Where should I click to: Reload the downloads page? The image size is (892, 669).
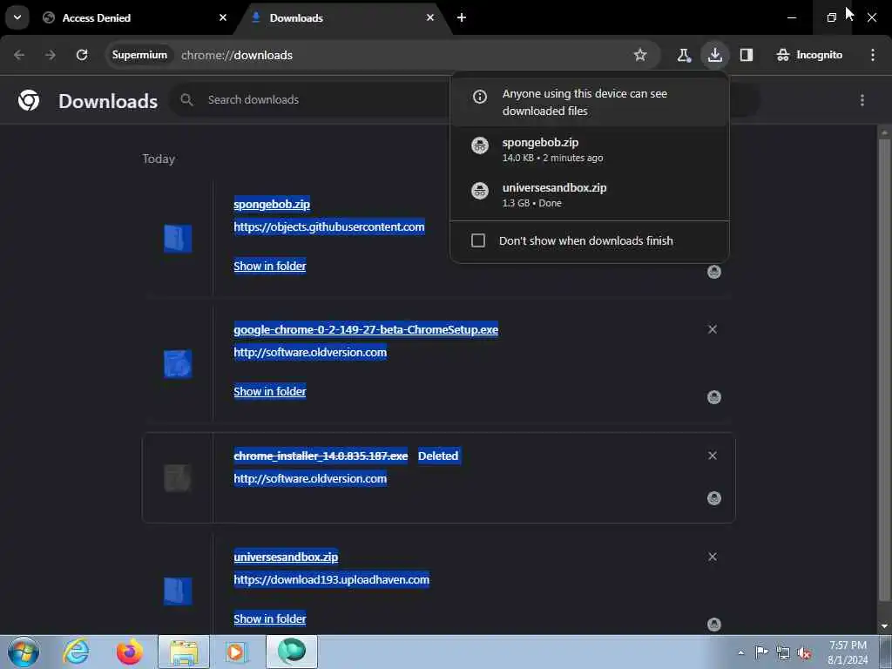(82, 55)
